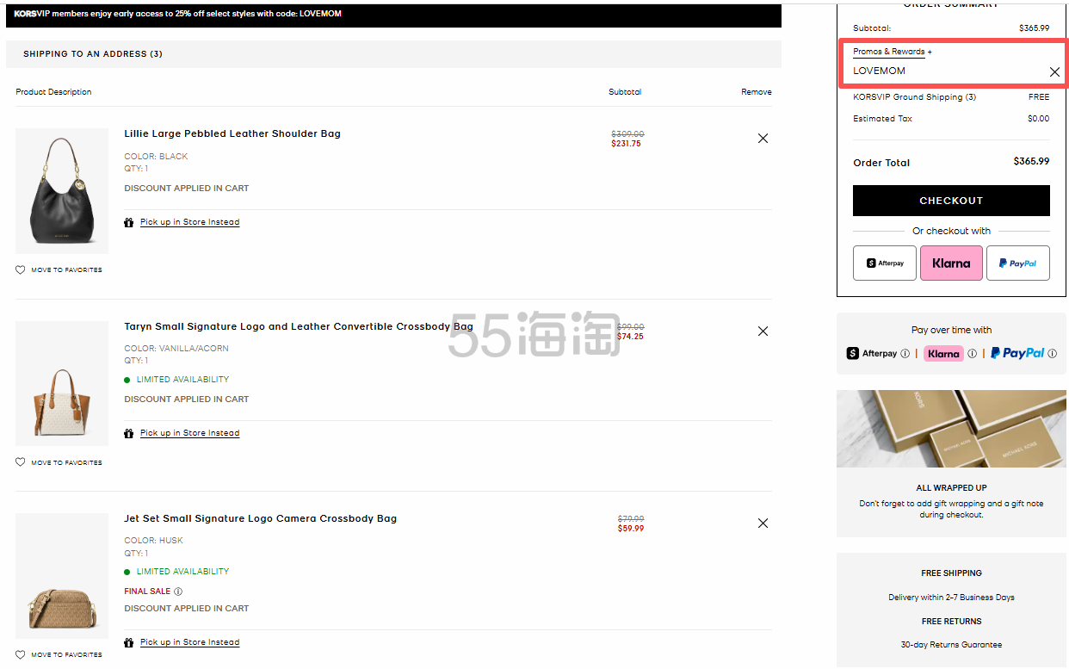Screen dimensions: 1069x669
Task: Expand Promos & Rewards section
Action: (x=892, y=52)
